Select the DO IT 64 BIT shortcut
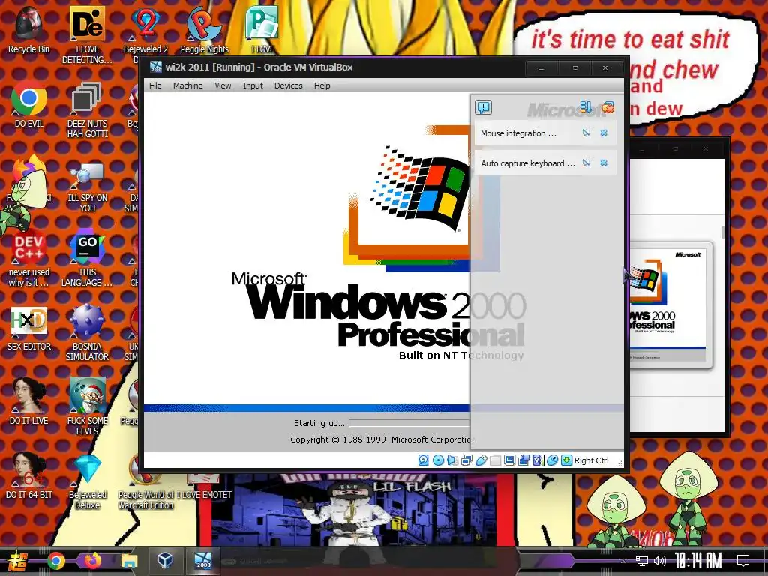The image size is (768, 576). pos(28,476)
